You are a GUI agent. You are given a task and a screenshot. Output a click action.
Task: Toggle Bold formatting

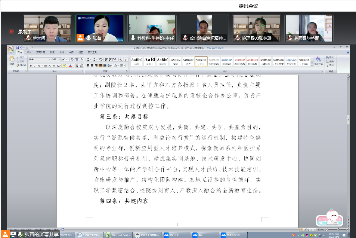(x=31, y=65)
